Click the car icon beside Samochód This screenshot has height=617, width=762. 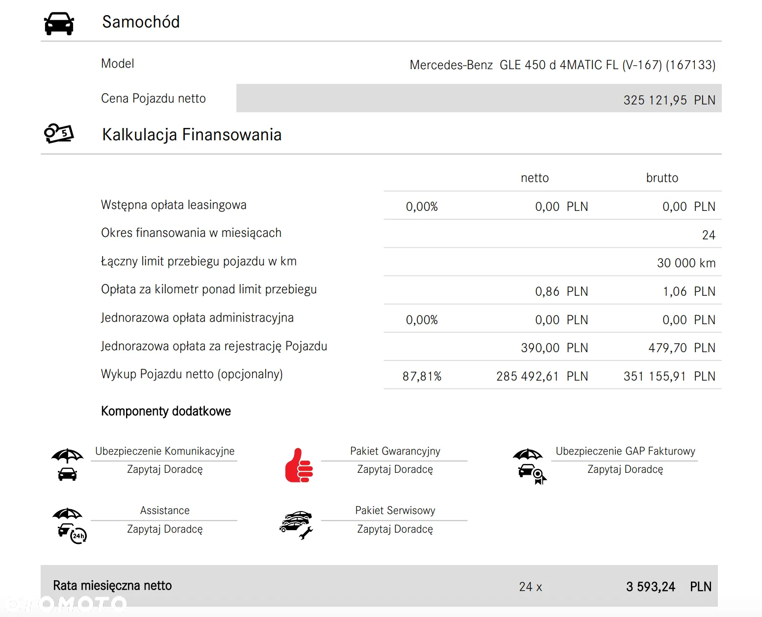[x=59, y=24]
